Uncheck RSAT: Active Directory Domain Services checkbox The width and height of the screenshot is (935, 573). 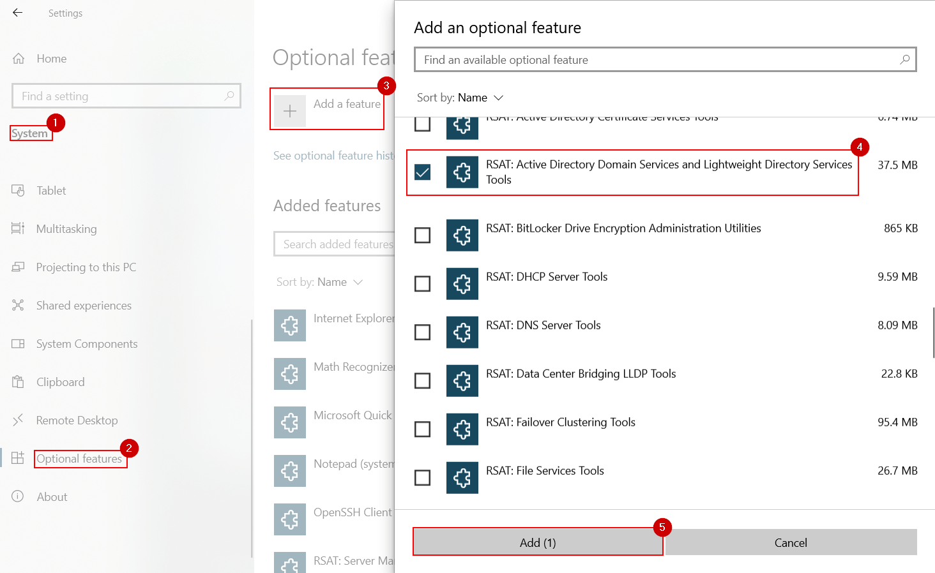[x=422, y=172]
